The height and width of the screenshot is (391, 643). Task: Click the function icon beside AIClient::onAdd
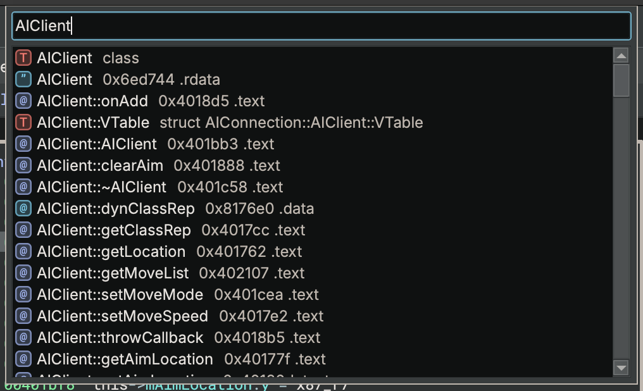[x=23, y=101]
